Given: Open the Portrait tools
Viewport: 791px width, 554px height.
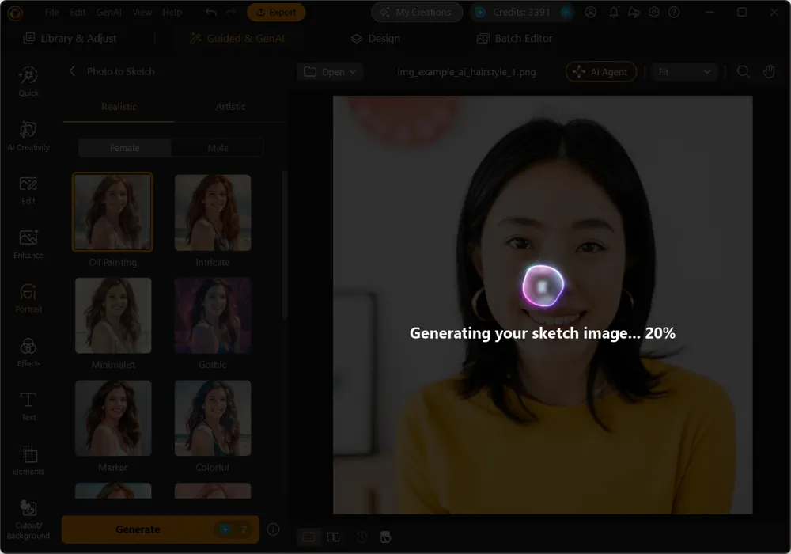Looking at the screenshot, I should coord(28,298).
